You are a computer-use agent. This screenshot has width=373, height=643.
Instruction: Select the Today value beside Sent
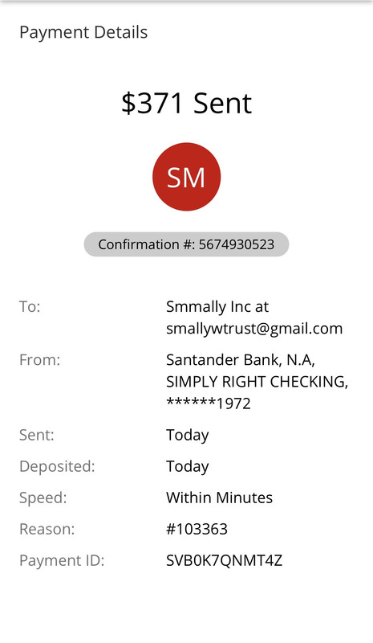click(x=188, y=435)
